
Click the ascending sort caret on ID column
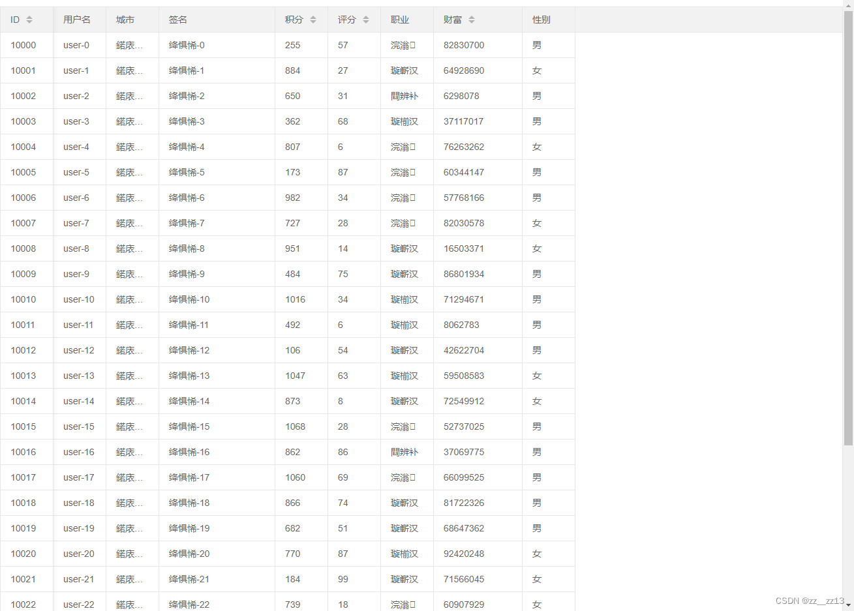pyautogui.click(x=29, y=16)
